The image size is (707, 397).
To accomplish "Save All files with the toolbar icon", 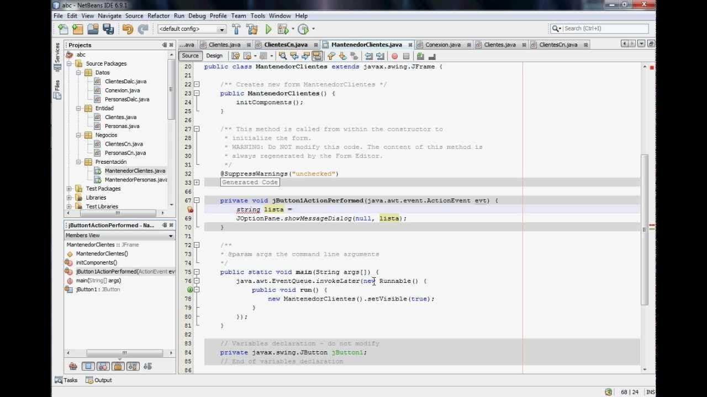I will click(x=108, y=29).
